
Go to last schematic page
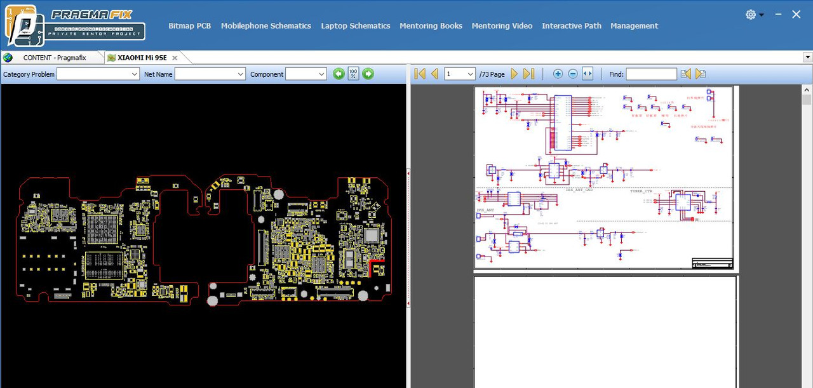(529, 74)
